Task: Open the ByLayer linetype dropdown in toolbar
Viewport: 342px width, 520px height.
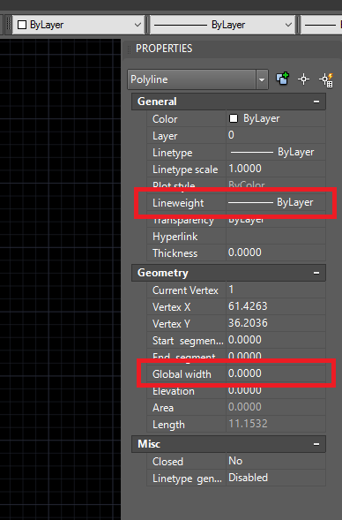Action: coord(288,25)
